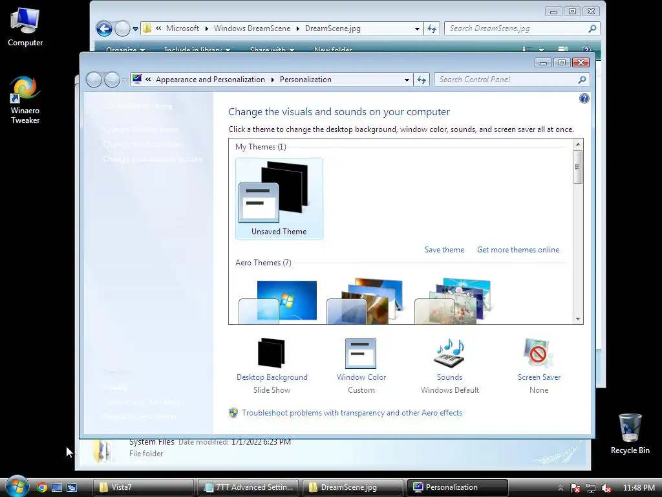
Task: Open the Desktop Background link
Action: [272, 377]
